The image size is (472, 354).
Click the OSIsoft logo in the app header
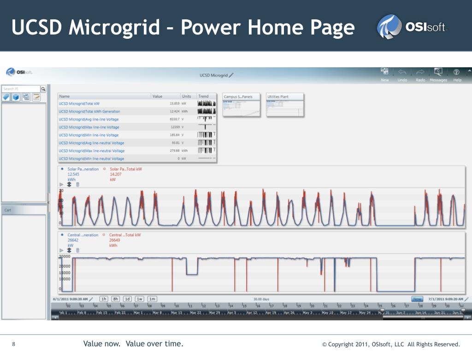point(18,72)
